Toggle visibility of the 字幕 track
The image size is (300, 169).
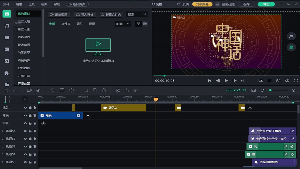tap(25, 123)
